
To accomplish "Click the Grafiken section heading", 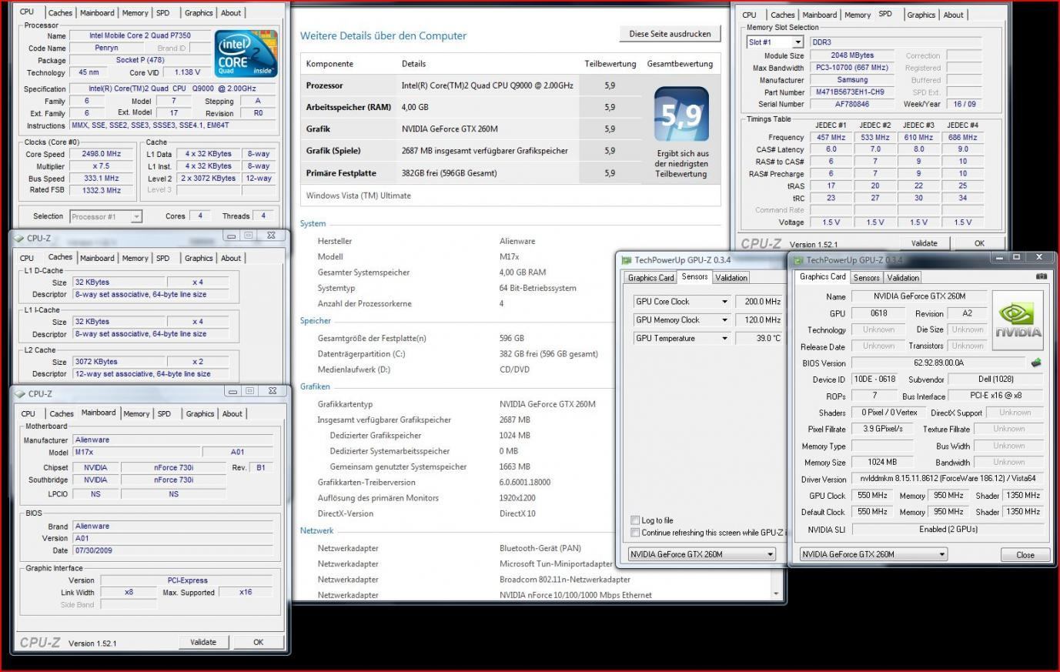I will pos(315,387).
